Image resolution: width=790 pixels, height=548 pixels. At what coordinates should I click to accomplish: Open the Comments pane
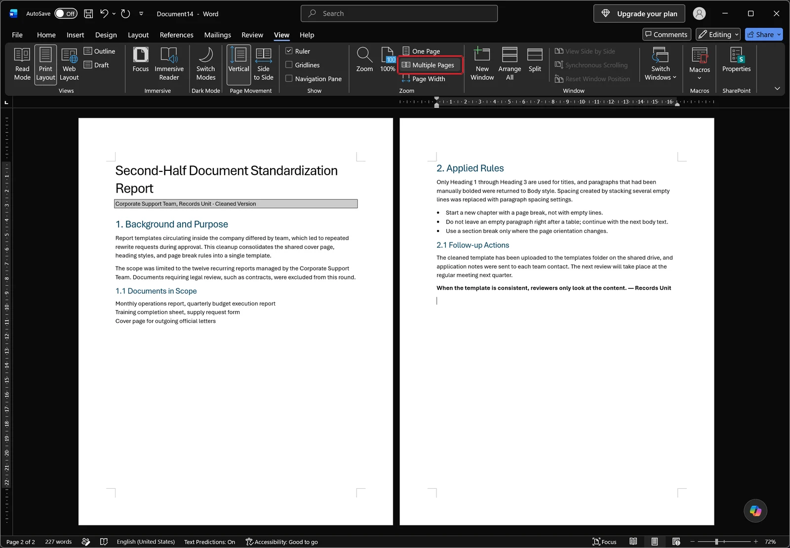tap(666, 35)
